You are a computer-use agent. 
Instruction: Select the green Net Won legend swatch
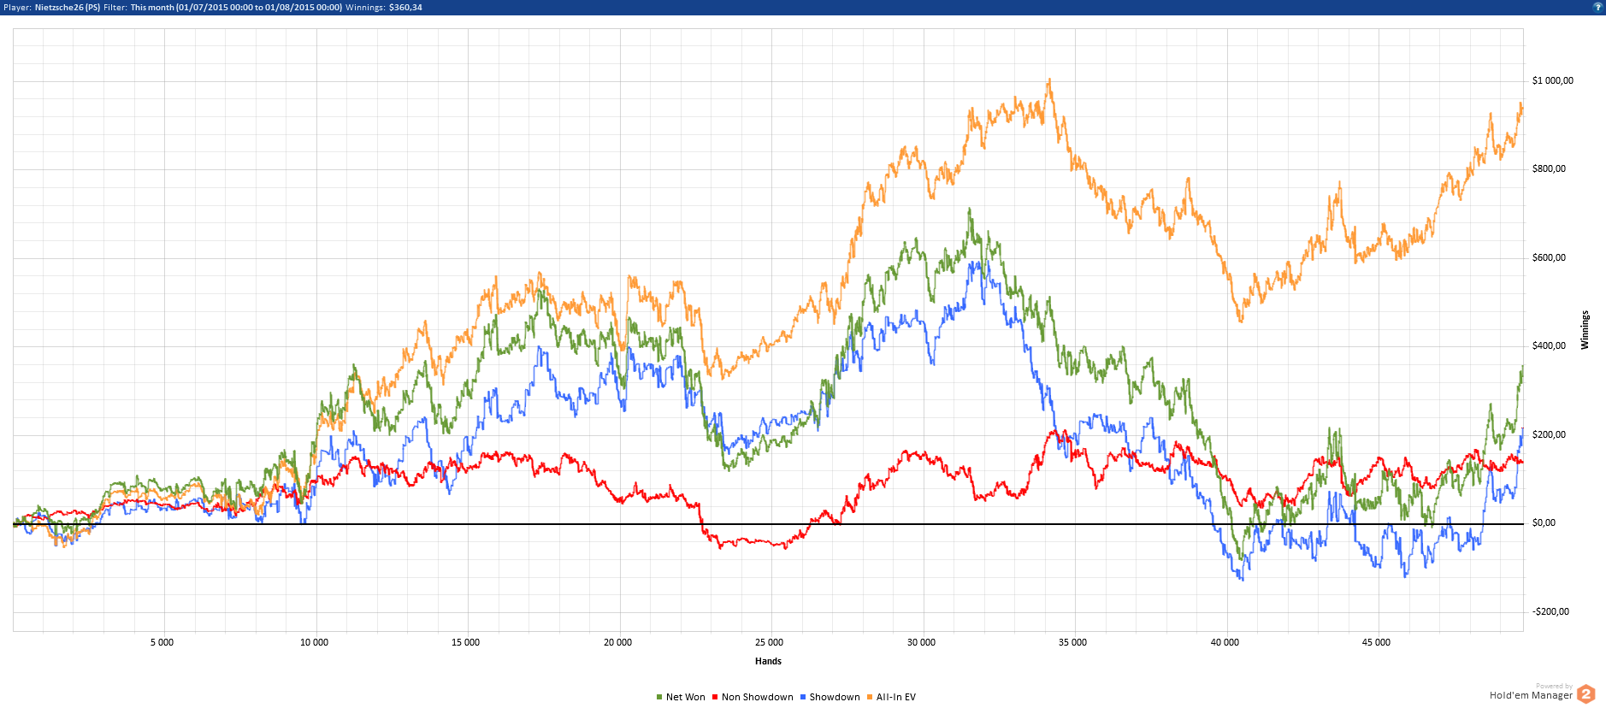659,697
